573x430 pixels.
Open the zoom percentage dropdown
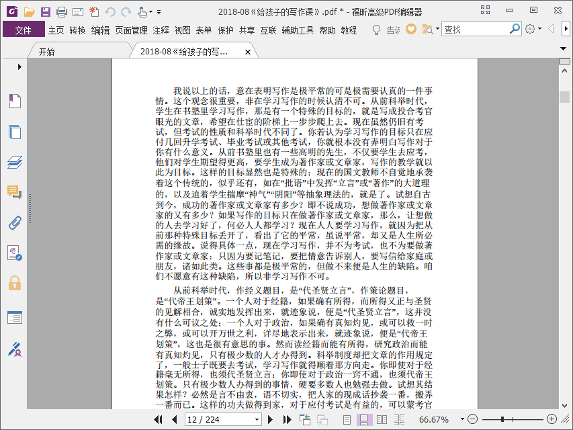(x=462, y=419)
